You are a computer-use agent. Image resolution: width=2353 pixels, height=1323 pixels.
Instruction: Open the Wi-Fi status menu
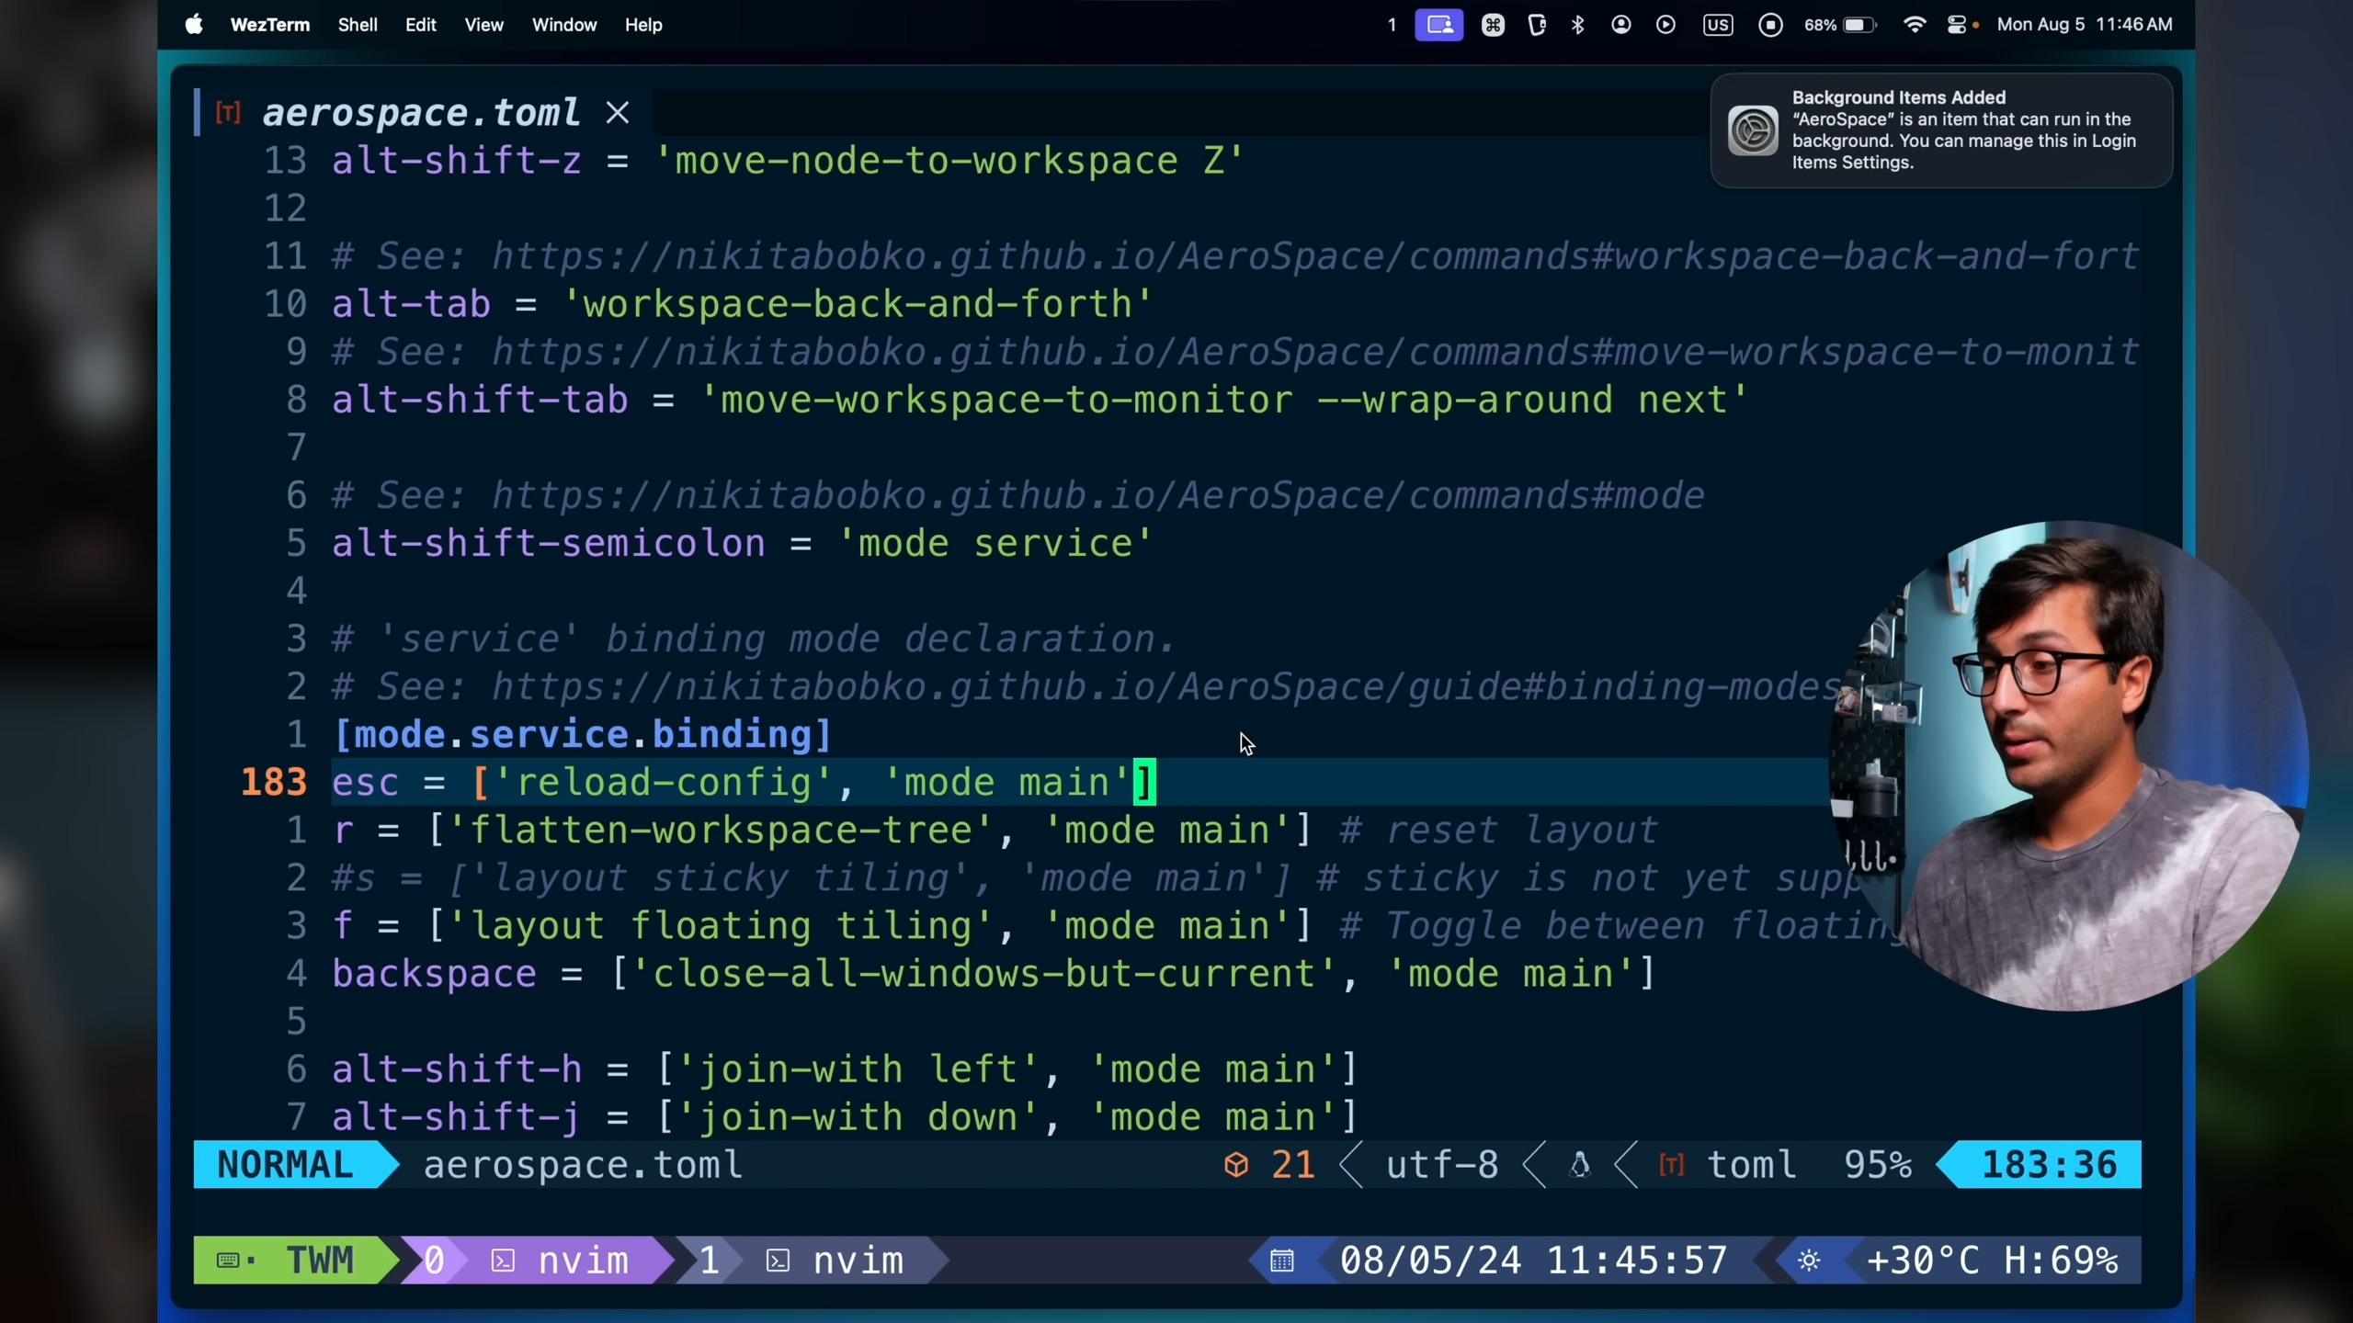click(1914, 25)
